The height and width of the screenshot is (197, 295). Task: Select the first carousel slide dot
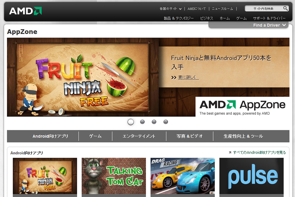tap(131, 122)
